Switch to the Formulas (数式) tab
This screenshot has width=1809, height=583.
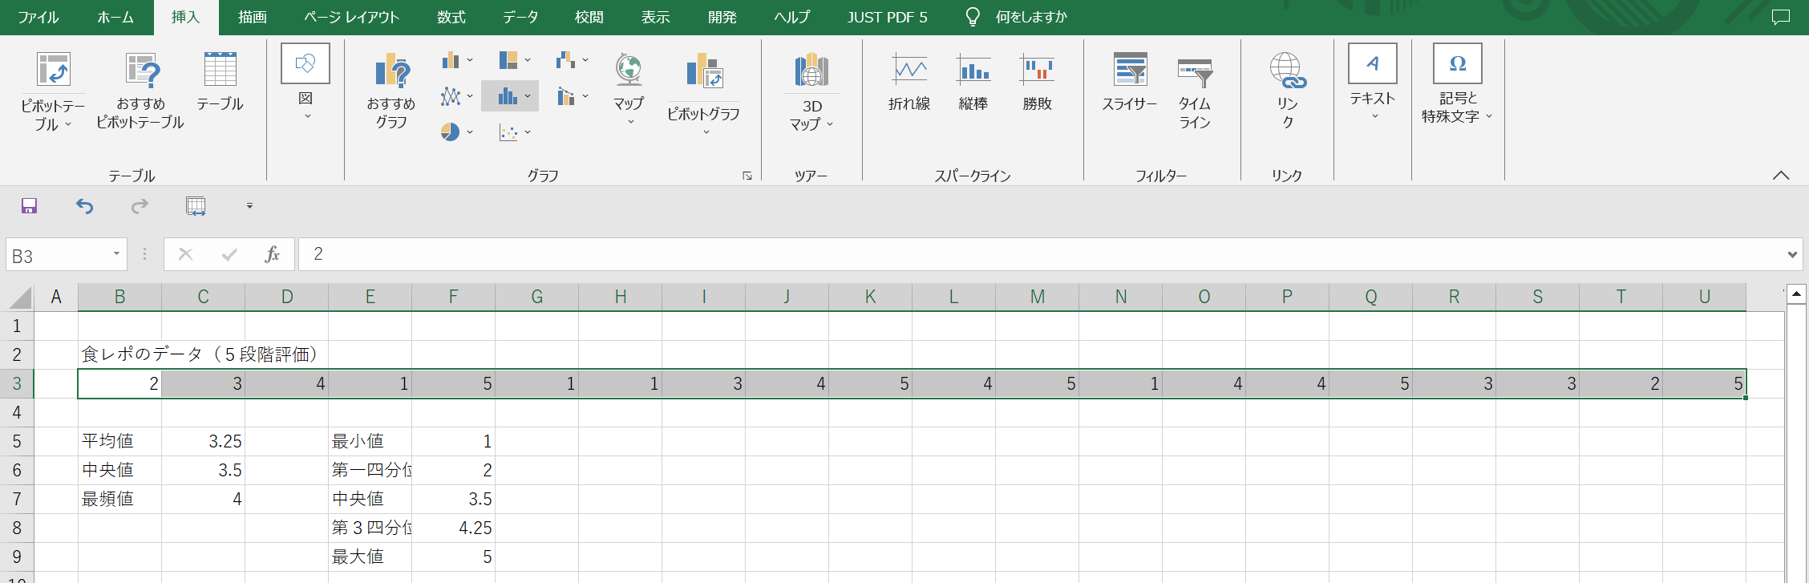(451, 17)
